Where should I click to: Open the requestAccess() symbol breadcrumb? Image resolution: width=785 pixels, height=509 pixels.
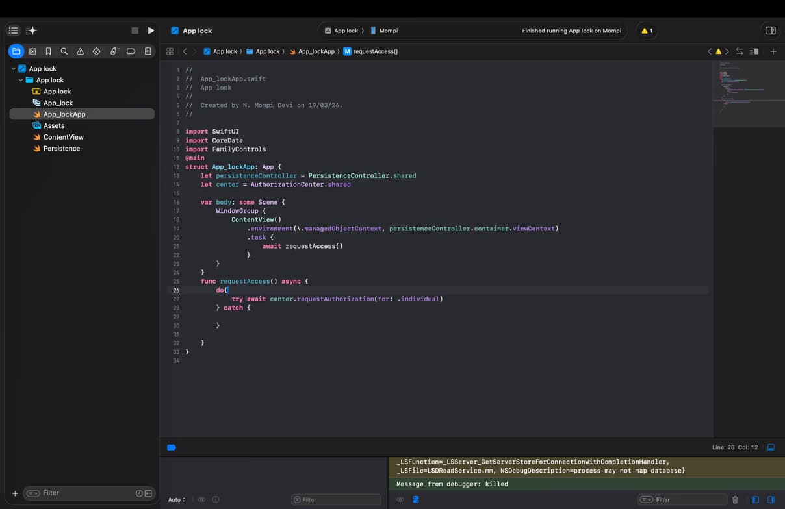click(370, 51)
